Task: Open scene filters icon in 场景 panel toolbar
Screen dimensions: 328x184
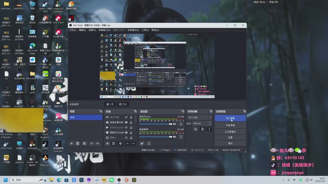Action: pos(84,144)
